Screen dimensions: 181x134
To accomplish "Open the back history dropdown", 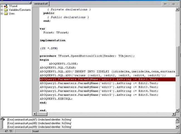I will pos(169,4).
